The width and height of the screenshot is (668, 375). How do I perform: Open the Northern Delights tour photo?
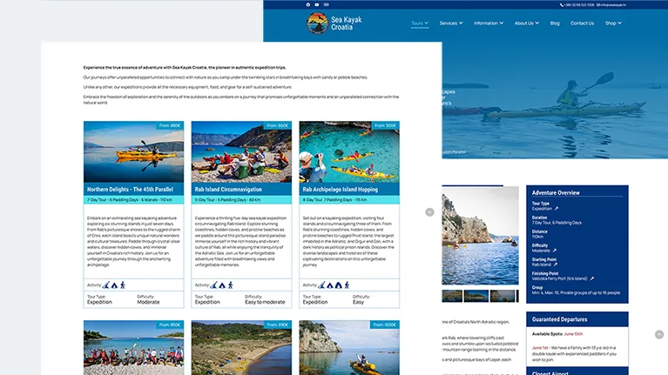(x=133, y=152)
